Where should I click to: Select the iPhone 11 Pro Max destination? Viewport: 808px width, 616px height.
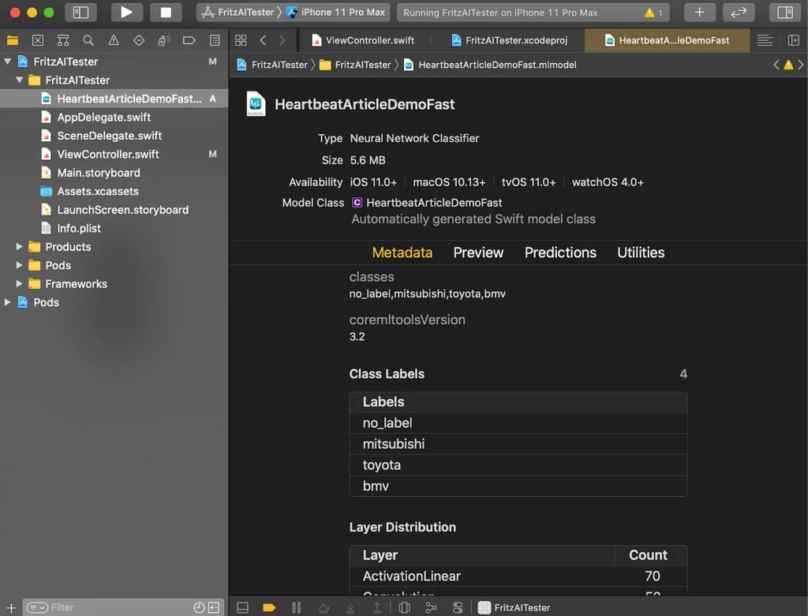[336, 13]
